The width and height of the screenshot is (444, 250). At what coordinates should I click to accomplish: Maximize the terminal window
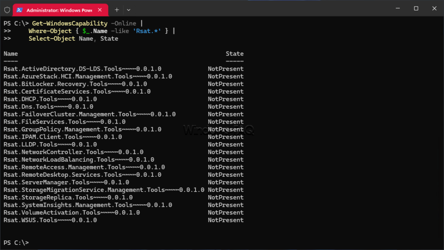coord(416,9)
